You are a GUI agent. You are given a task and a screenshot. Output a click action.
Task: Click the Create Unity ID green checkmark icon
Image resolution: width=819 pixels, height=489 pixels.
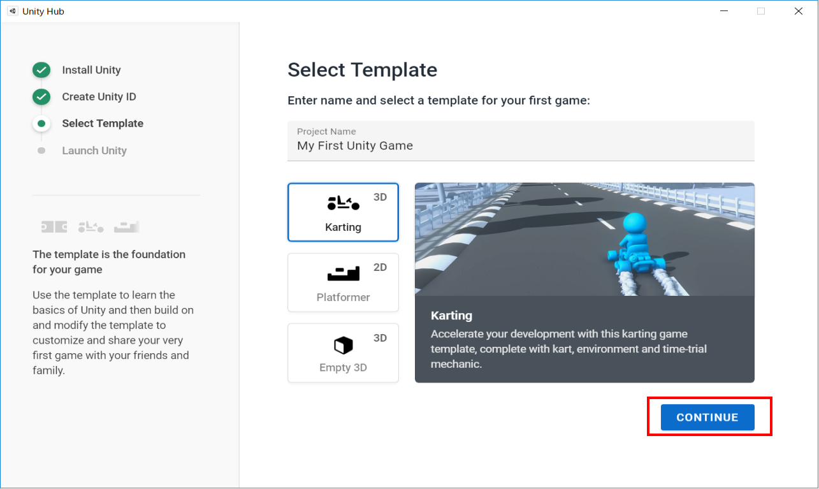coord(41,97)
